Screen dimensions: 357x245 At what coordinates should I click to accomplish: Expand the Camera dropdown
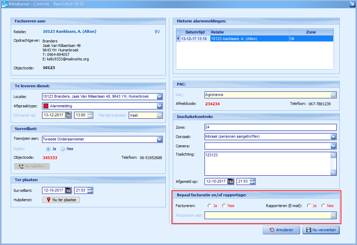coord(333,146)
